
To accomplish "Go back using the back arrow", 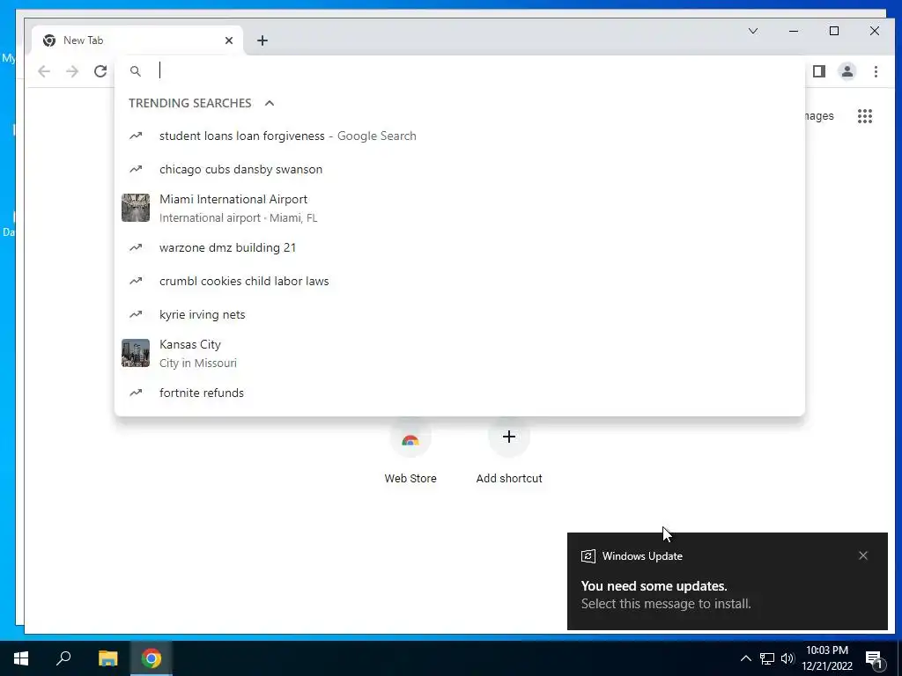I will pos(44,71).
